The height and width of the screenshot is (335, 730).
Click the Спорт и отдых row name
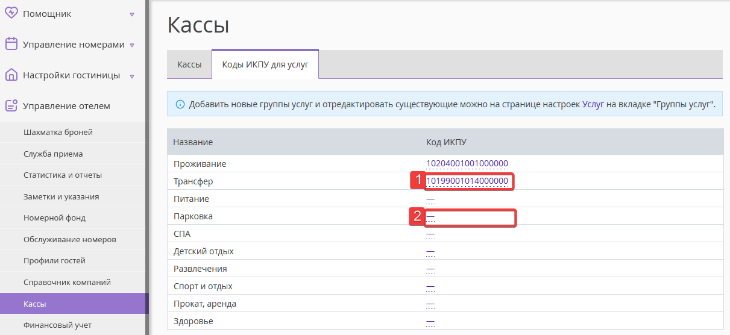203,286
